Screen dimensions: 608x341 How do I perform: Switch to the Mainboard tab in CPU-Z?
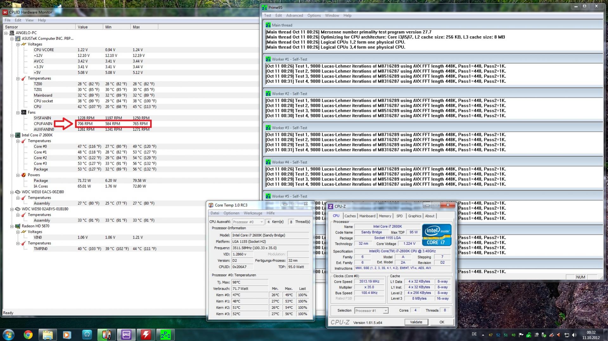tap(367, 216)
